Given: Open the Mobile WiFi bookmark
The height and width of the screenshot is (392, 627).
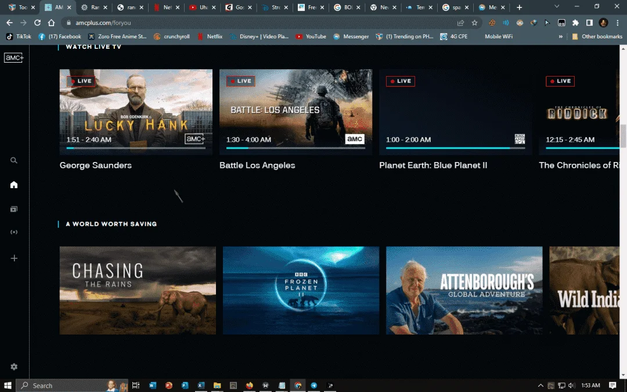Looking at the screenshot, I should (498, 37).
